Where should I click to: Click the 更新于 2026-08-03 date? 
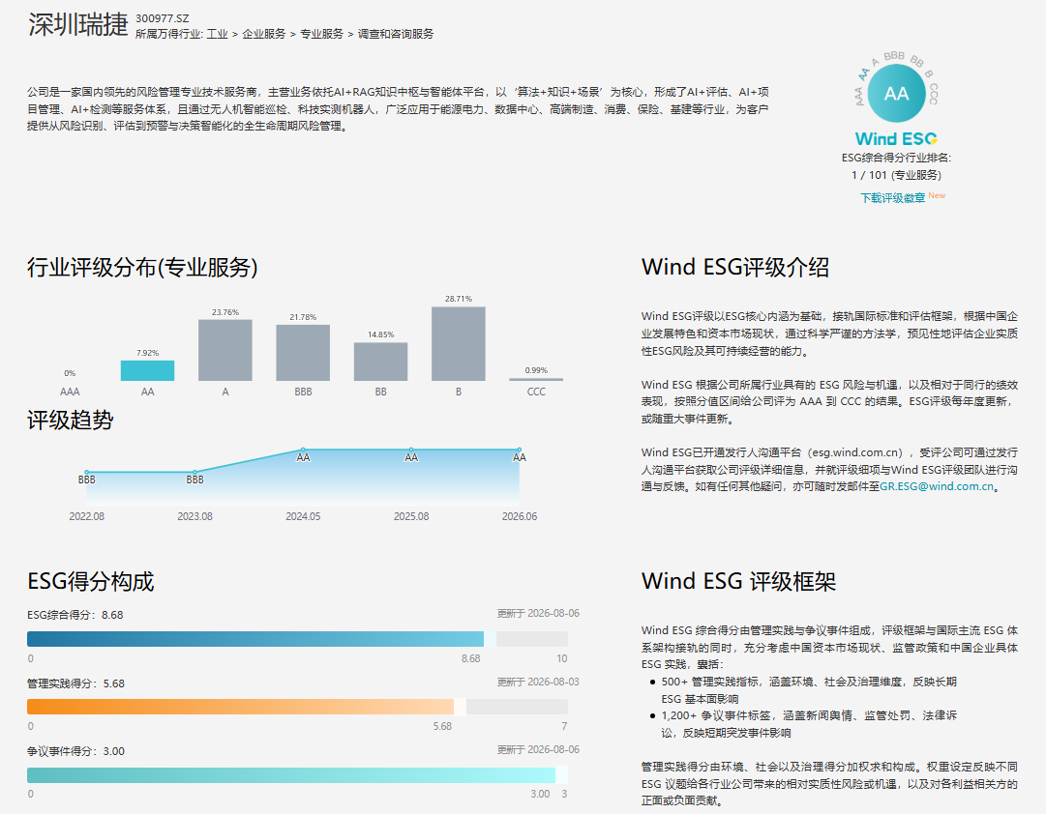(538, 682)
